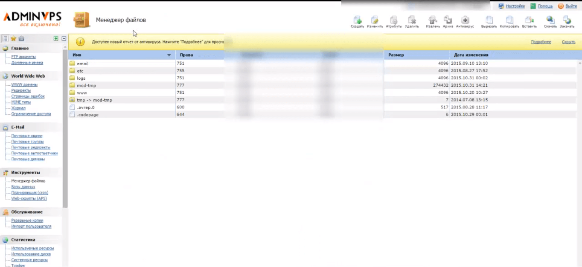Expand all sidebar sections with green plus
This screenshot has height=267, width=582.
point(56,38)
